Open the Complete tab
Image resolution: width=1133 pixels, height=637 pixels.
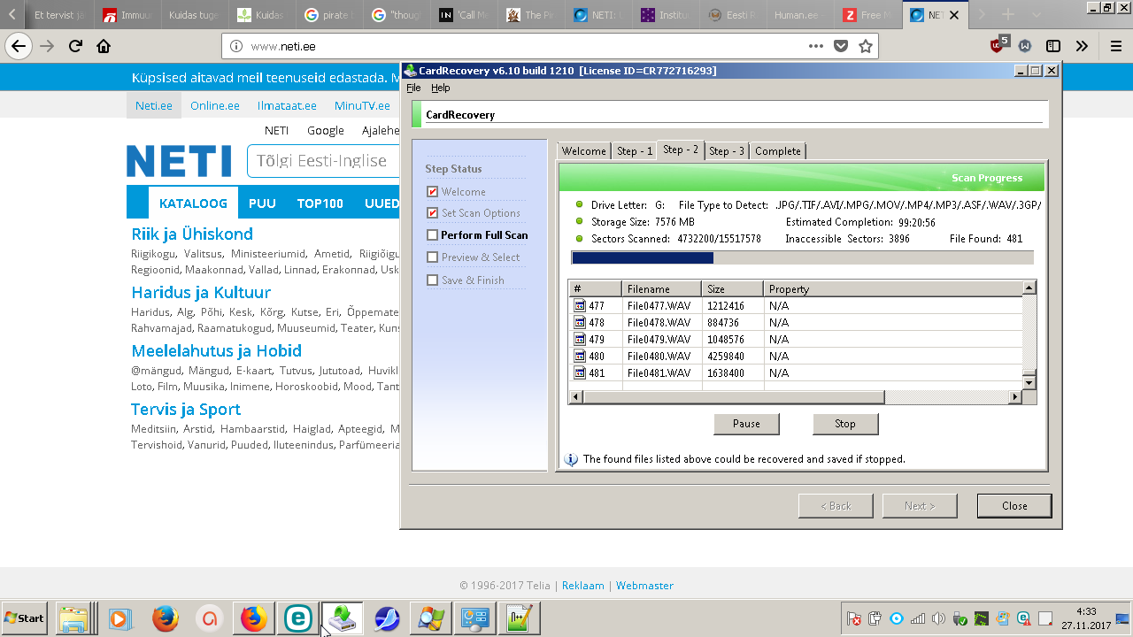[778, 151]
